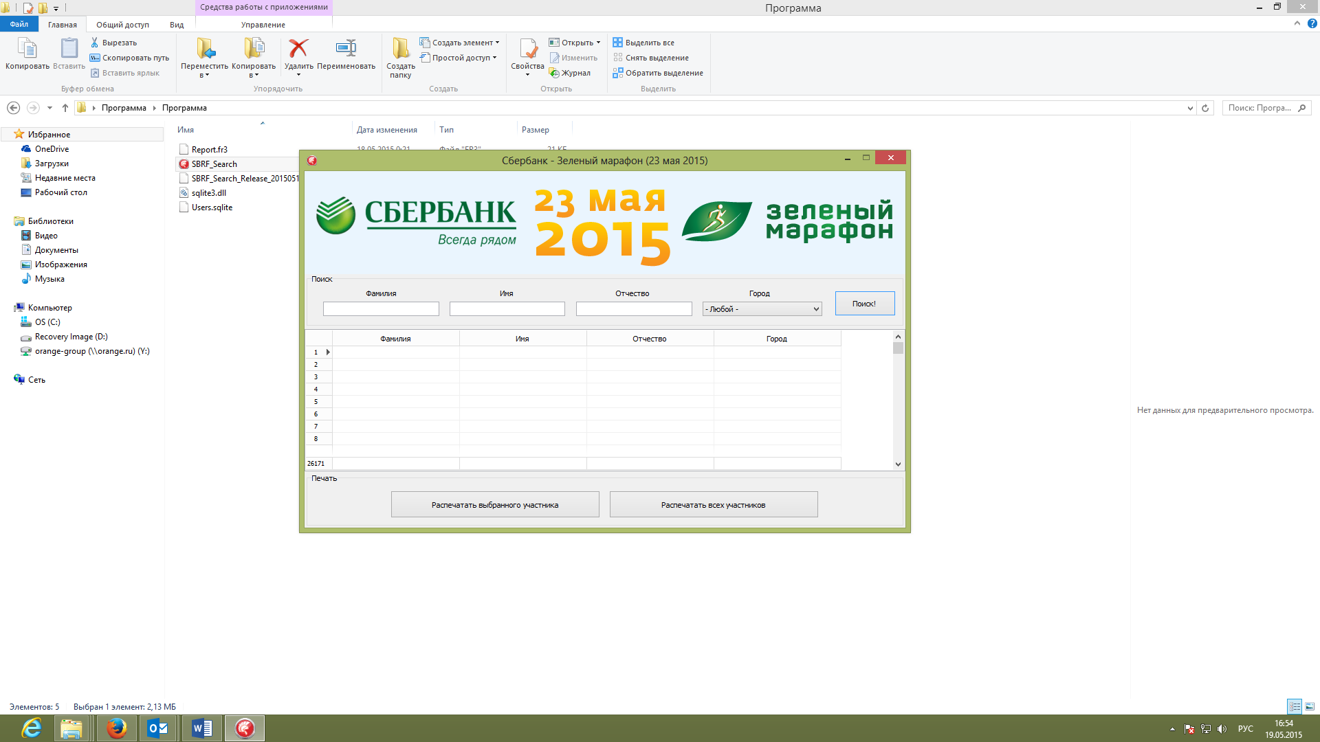Click Выделить все
The height and width of the screenshot is (742, 1320).
643,43
